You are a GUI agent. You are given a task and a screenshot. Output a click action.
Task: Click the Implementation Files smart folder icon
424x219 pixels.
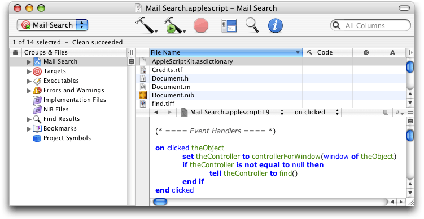point(37,100)
